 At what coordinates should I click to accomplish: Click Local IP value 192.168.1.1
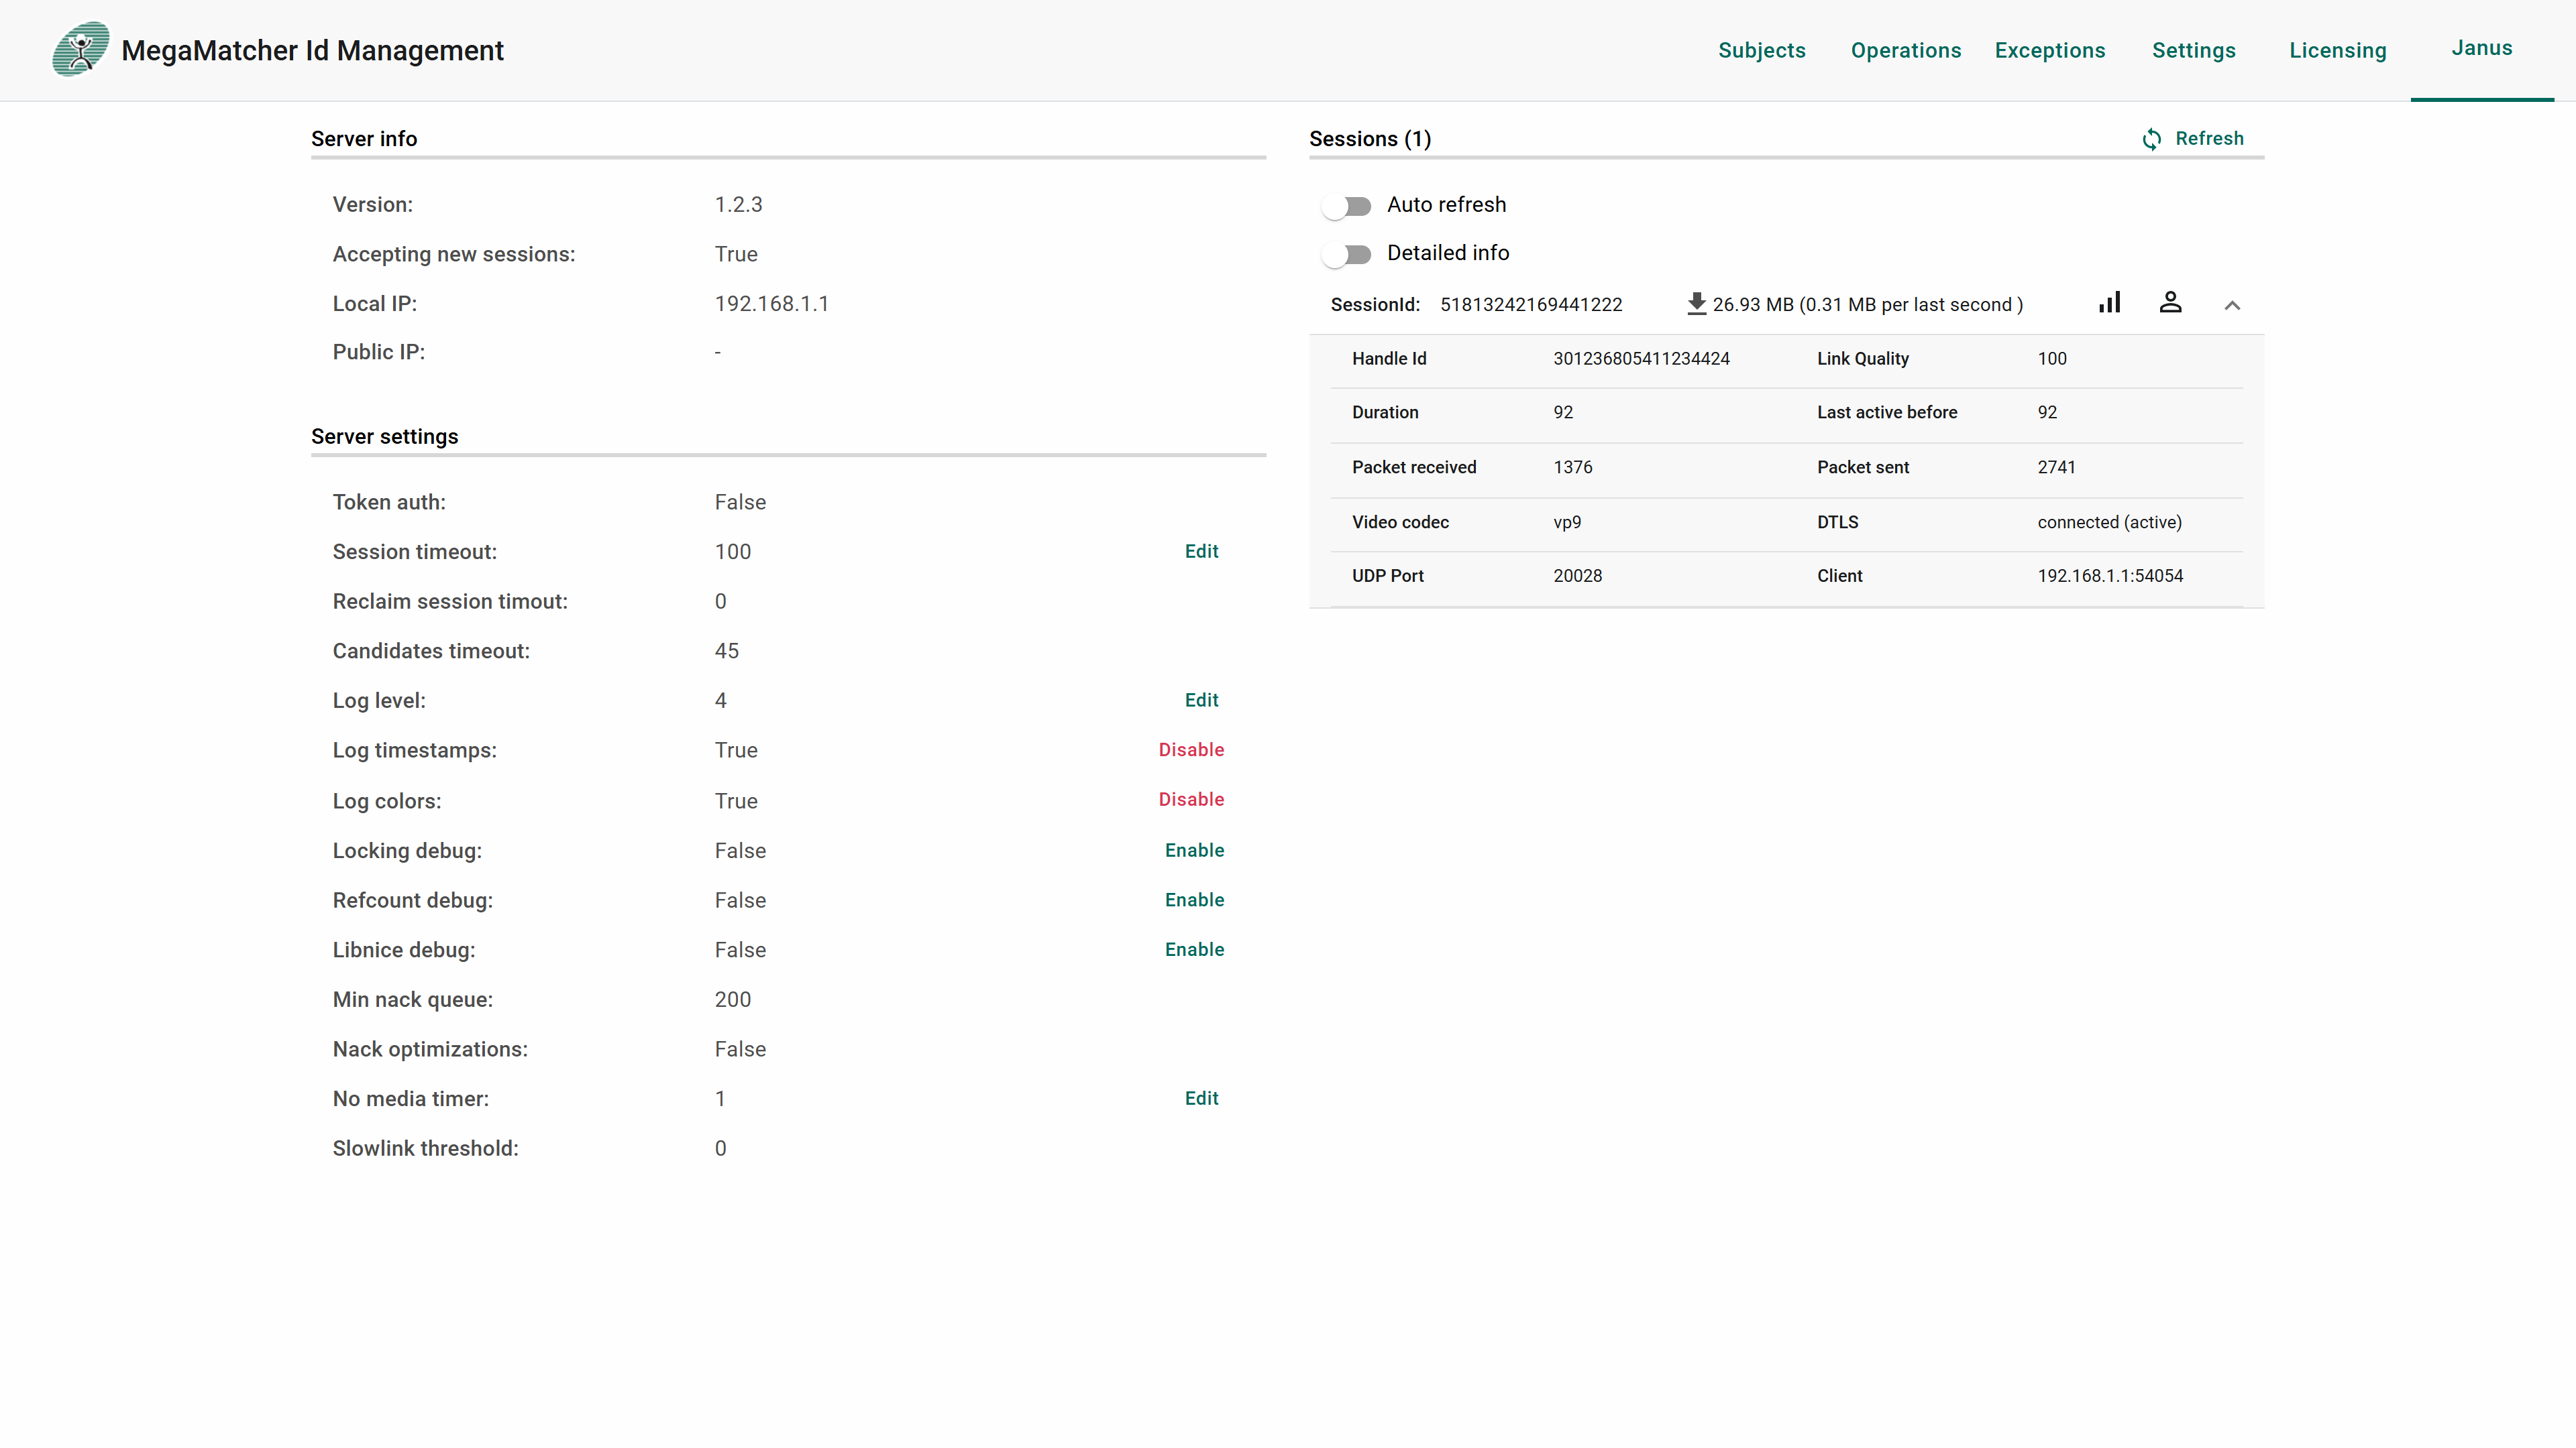771,304
